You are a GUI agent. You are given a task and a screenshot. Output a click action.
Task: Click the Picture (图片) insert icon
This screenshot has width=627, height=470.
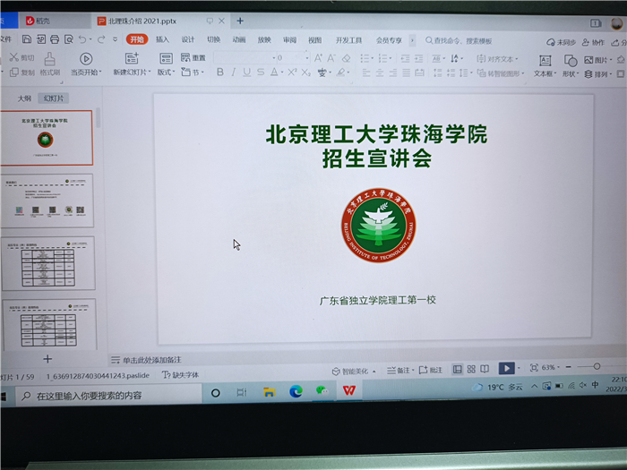tap(588, 60)
